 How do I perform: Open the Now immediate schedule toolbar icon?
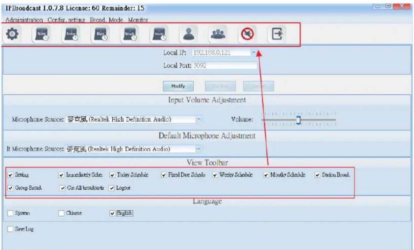pyautogui.click(x=42, y=34)
